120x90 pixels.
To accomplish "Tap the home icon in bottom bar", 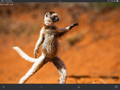I will 79,87.
